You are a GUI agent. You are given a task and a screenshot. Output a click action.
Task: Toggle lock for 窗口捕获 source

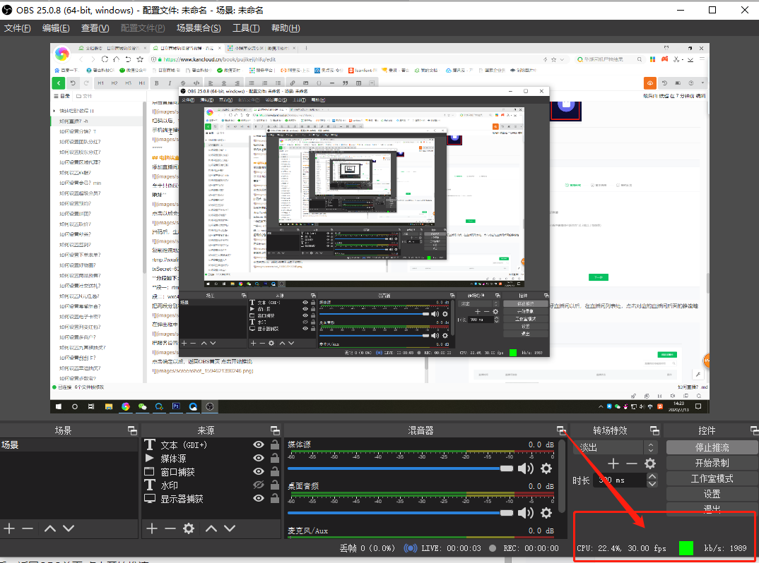(274, 472)
